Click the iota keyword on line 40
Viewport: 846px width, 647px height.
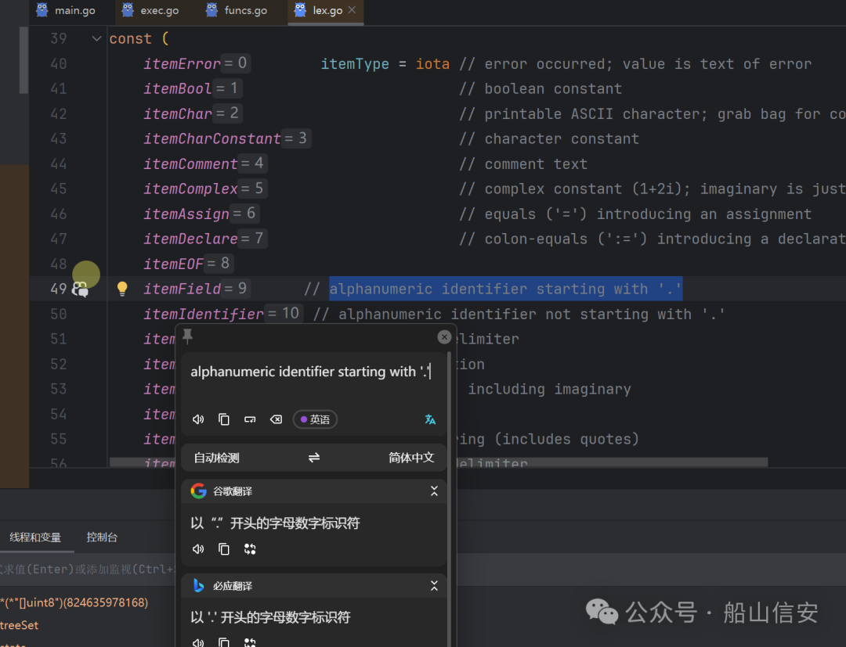432,64
